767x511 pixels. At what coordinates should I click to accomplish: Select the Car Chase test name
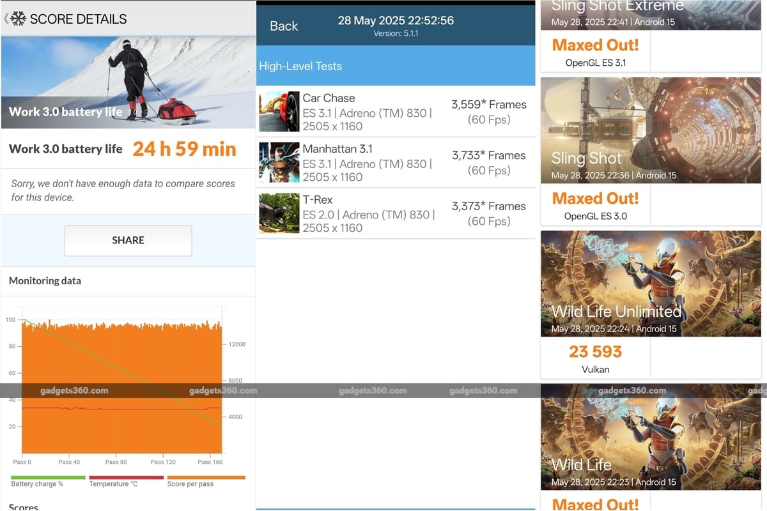tap(329, 98)
